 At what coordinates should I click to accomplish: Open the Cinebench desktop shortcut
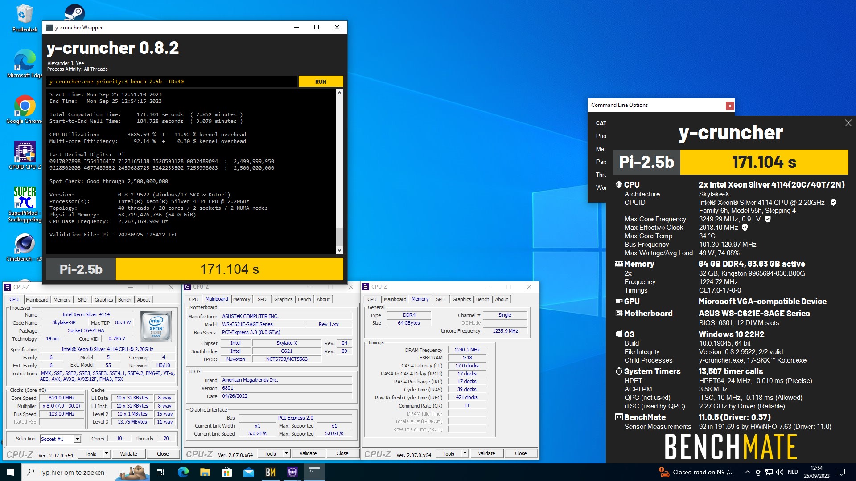pos(25,247)
